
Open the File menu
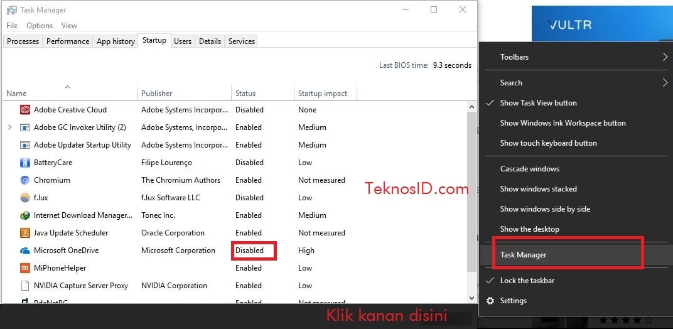12,26
